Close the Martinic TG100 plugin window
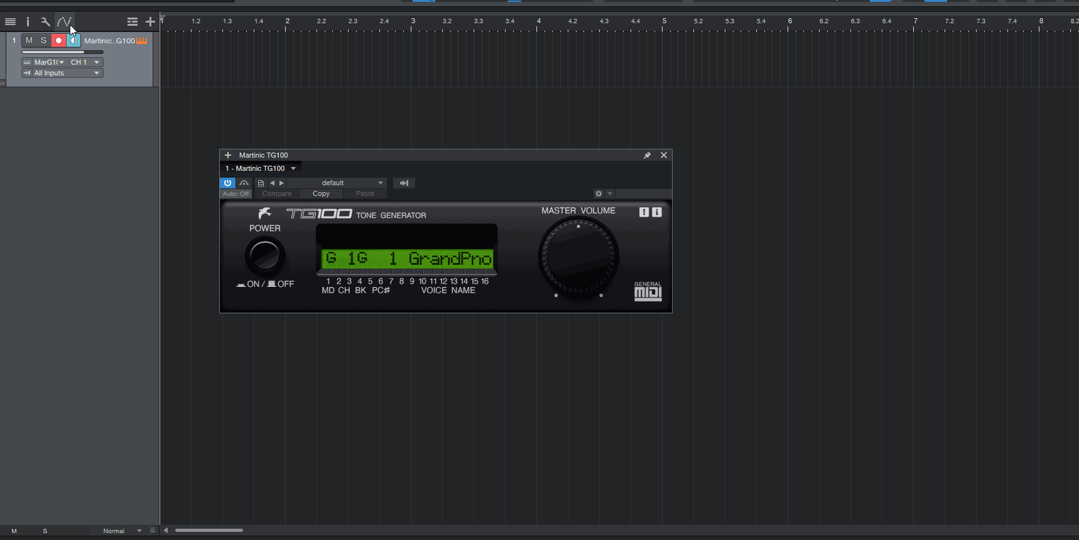The image size is (1079, 540). [664, 155]
